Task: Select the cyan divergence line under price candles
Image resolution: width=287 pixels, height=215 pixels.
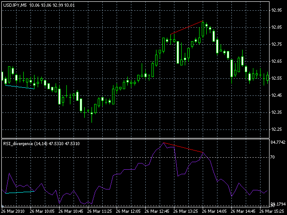Action: tap(20, 87)
